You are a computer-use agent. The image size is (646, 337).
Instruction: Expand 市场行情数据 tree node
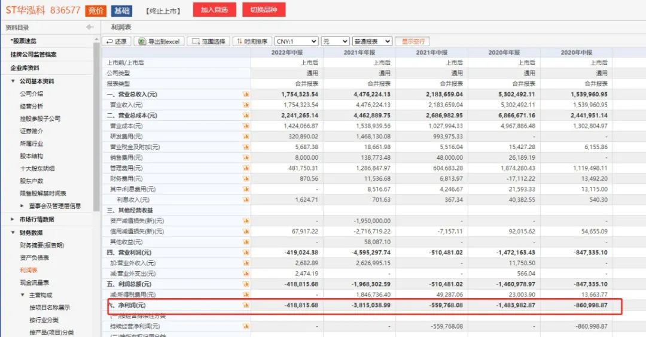pos(13,219)
